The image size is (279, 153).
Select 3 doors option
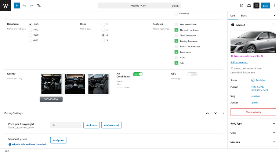pyautogui.click(x=103, y=30)
